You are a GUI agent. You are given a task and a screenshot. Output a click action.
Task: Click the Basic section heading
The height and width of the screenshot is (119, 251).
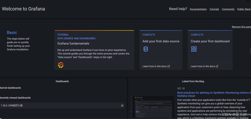pos(12,32)
